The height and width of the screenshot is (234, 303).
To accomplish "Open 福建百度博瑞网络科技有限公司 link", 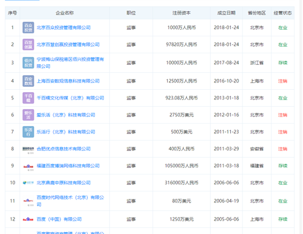I will [68, 166].
